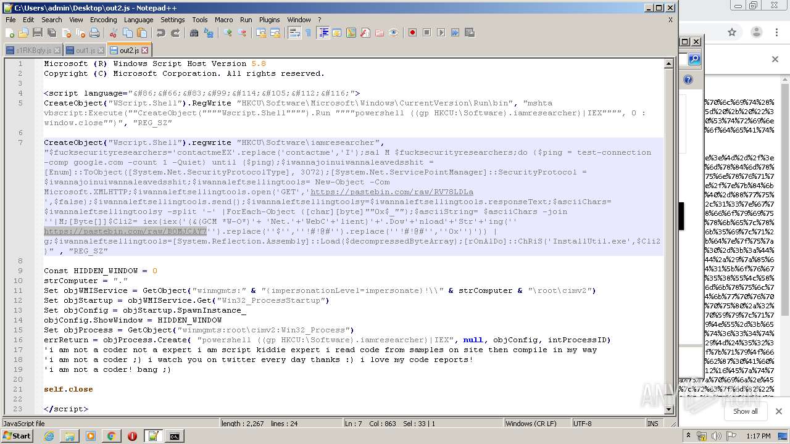The height and width of the screenshot is (444, 790).
Task: Open Chrome from the taskbar
Action: [111, 436]
